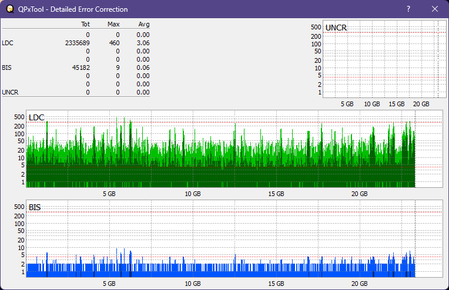Select LDC average value 3.06
449x290 pixels.
click(143, 43)
